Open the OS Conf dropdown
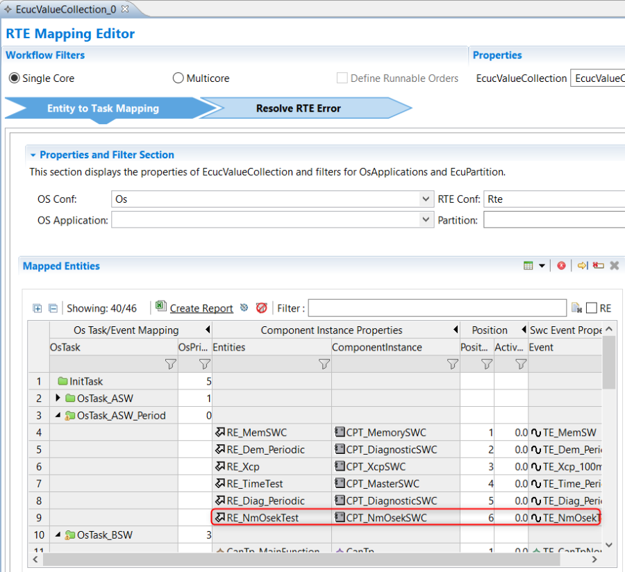Viewport: 625px width, 572px height. (x=426, y=199)
